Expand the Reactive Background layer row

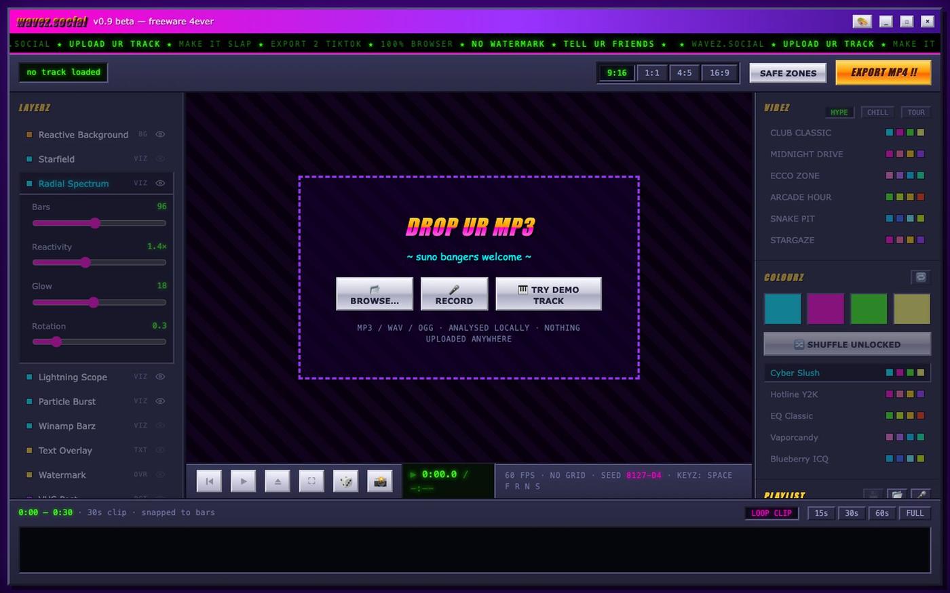coord(96,135)
